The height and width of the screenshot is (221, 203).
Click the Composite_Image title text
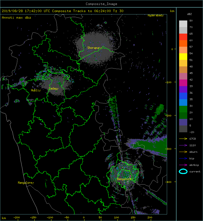click(x=101, y=4)
